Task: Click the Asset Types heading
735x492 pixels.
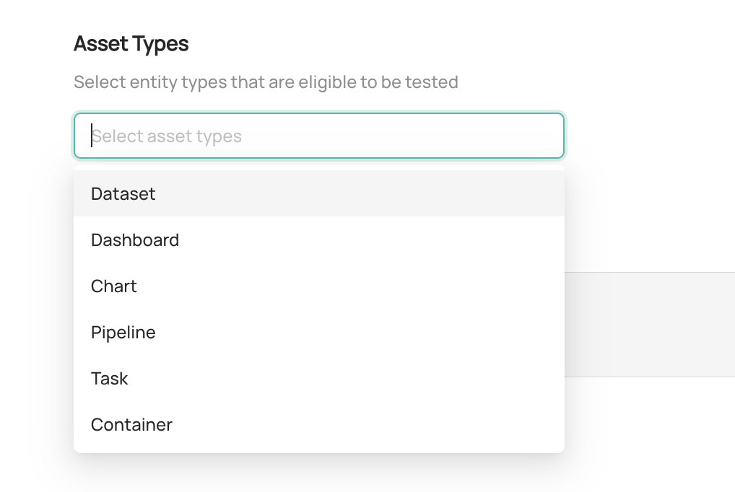Action: point(131,44)
